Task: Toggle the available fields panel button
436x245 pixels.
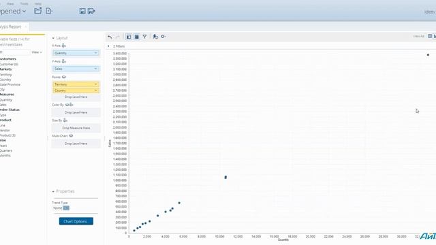Action: 129,37
